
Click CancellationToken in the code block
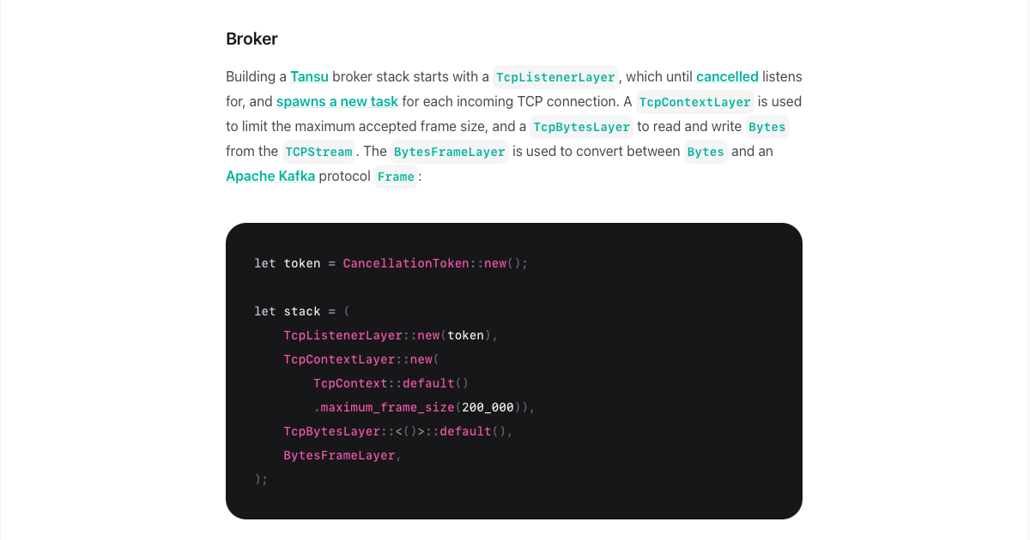click(406, 263)
